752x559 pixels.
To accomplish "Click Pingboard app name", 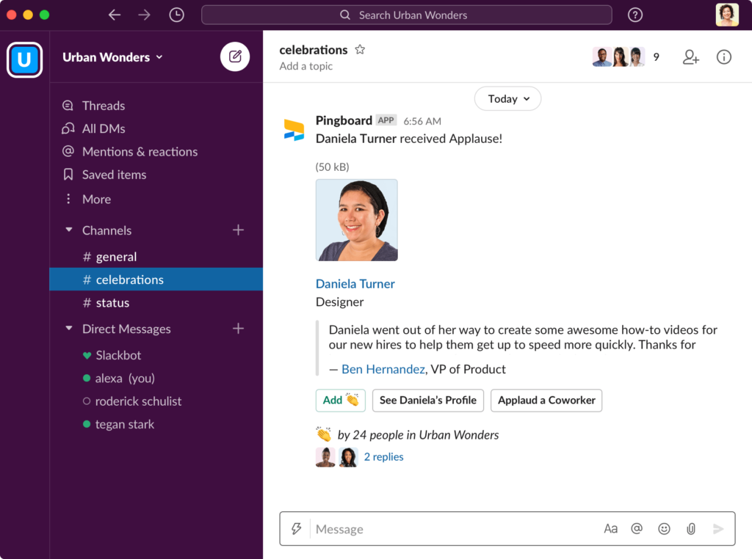I will coord(344,120).
